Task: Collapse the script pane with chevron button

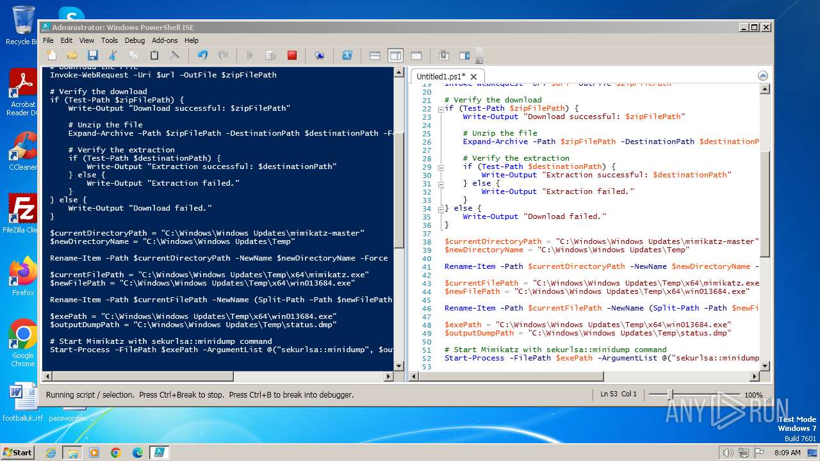Action: (x=762, y=76)
